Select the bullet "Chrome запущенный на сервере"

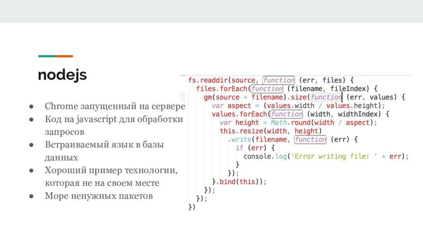pos(115,106)
